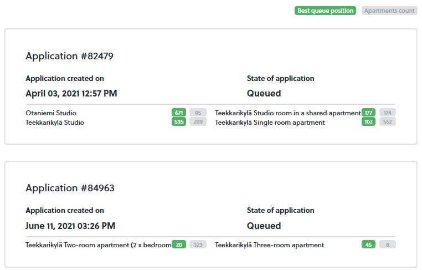Click green badge 177 queue position
Image resolution: width=422 pixels, height=270 pixels.
tap(368, 113)
